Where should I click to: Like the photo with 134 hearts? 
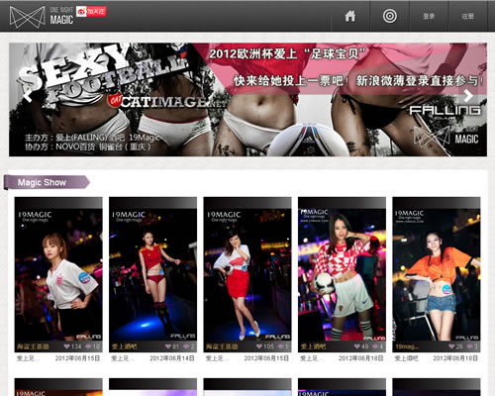click(66, 346)
